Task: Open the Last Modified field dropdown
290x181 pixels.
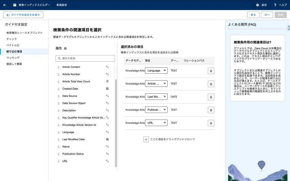Action: [156, 97]
